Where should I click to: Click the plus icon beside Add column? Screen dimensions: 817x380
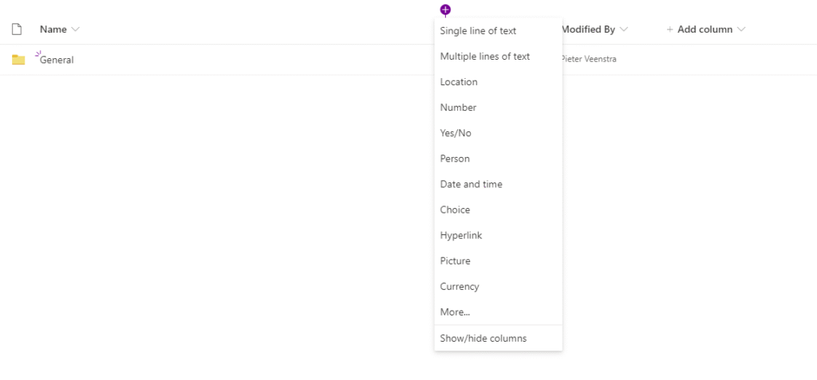tap(670, 29)
